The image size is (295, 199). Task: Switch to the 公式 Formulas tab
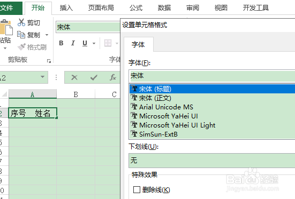[136, 8]
